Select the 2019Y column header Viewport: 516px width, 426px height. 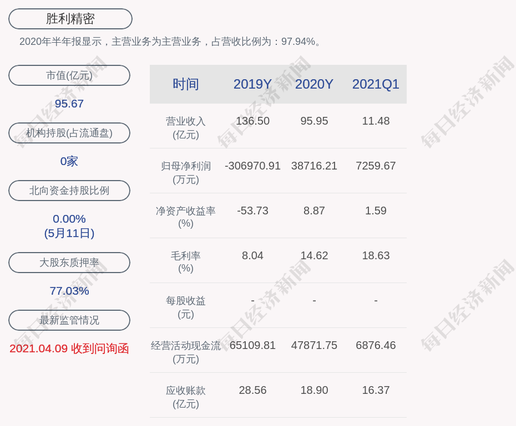pos(252,84)
